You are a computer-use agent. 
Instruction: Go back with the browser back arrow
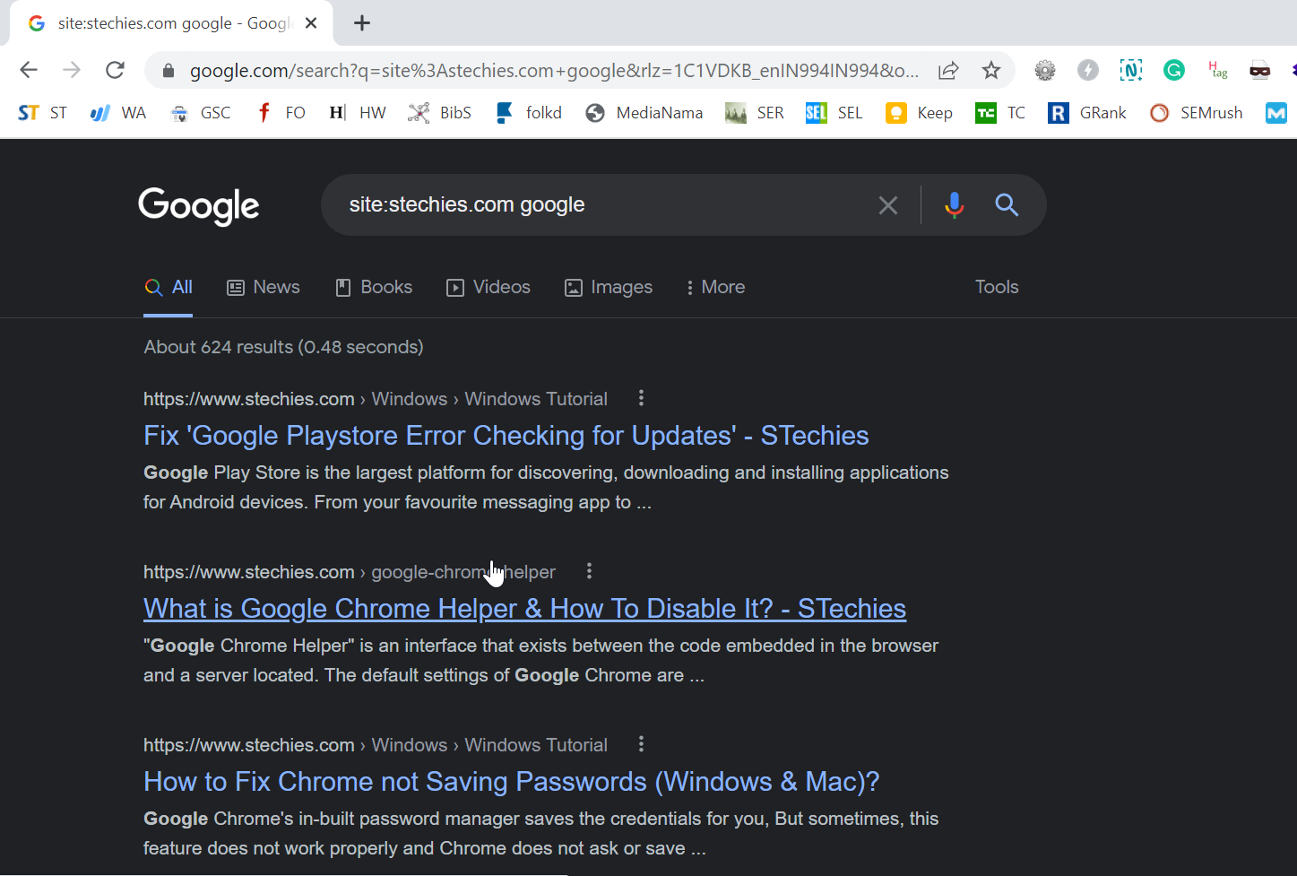pos(29,70)
